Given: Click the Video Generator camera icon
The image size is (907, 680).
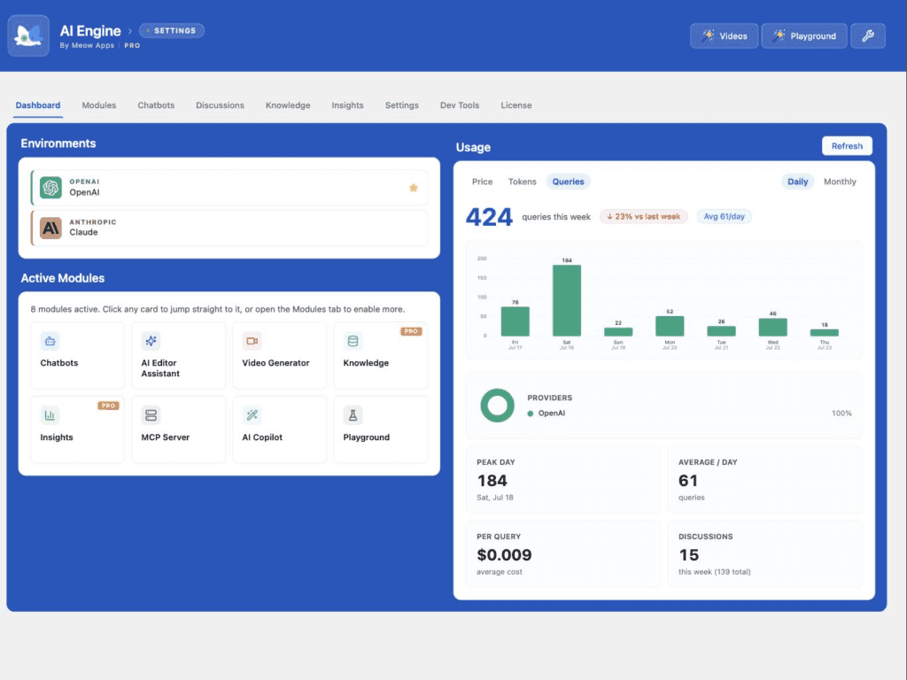Looking at the screenshot, I should point(252,341).
